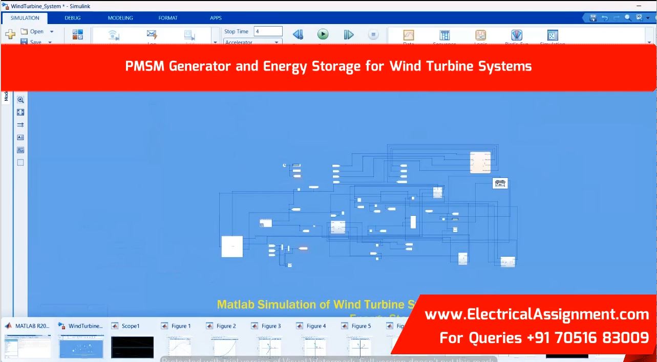Click the Step Back button
This screenshot has height=362, width=657.
[x=298, y=34]
